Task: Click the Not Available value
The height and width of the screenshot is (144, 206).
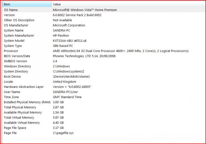Action: pyautogui.click(x=62, y=20)
